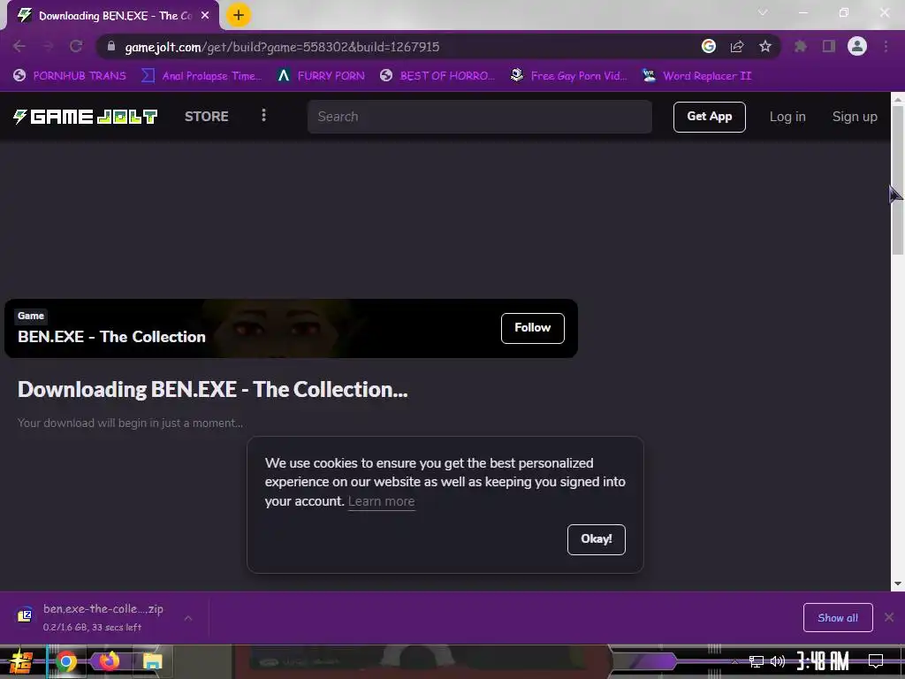Show hidden tray icons chevron
905x679 pixels.
tap(734, 661)
